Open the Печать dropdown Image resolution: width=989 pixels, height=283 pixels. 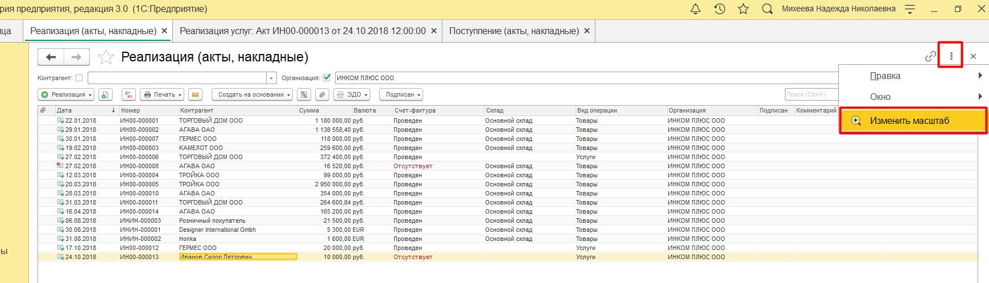pos(162,94)
